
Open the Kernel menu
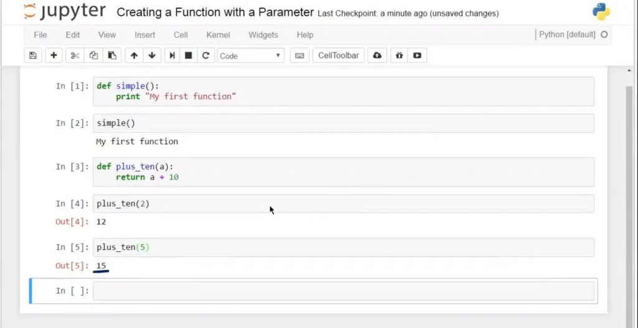click(x=218, y=35)
